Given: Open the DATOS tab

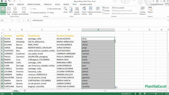Looking at the screenshot, I should pos(58,4).
